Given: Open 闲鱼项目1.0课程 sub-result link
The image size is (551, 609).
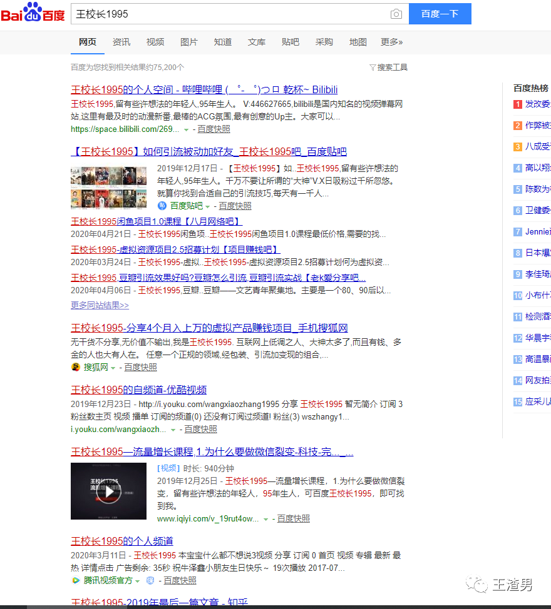Looking at the screenshot, I should [157, 221].
